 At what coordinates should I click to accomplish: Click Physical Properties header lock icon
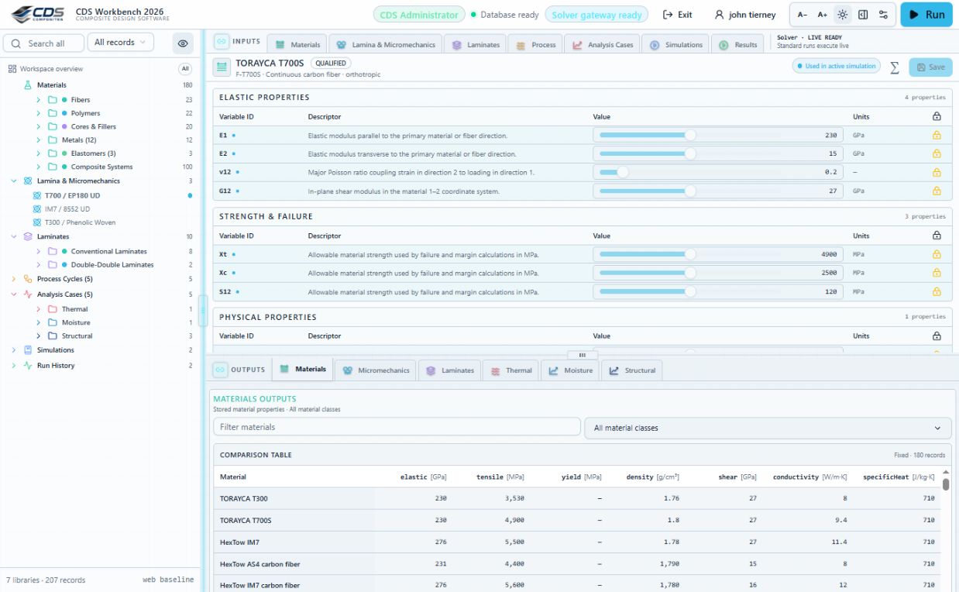(937, 336)
